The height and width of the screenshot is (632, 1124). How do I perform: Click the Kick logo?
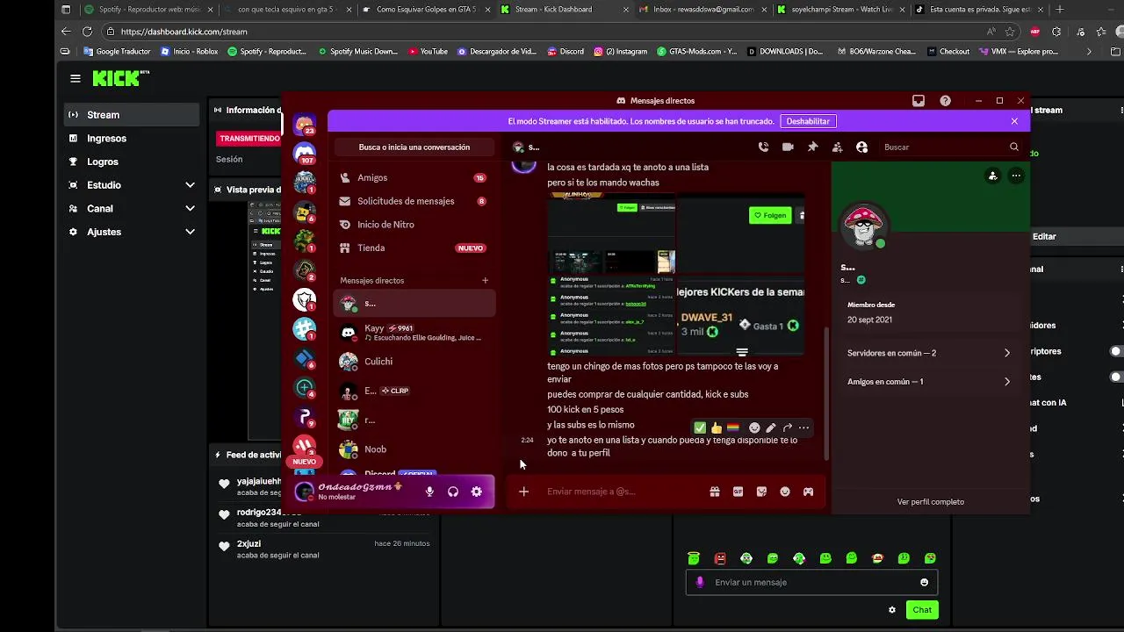coord(120,78)
